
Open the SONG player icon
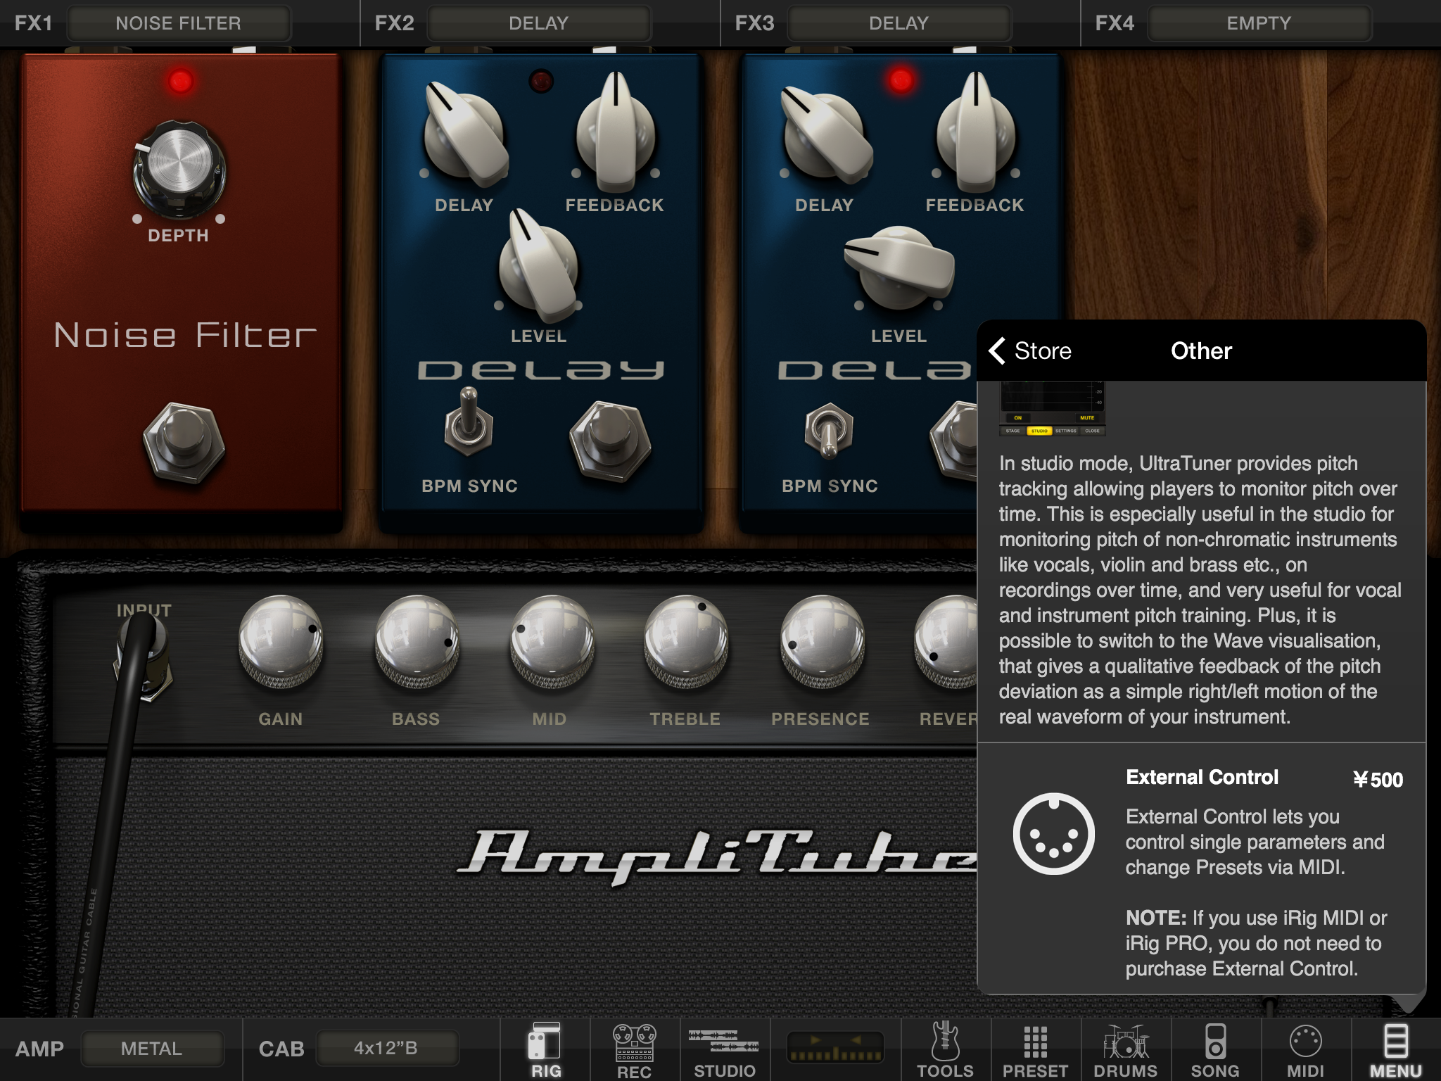(1215, 1049)
